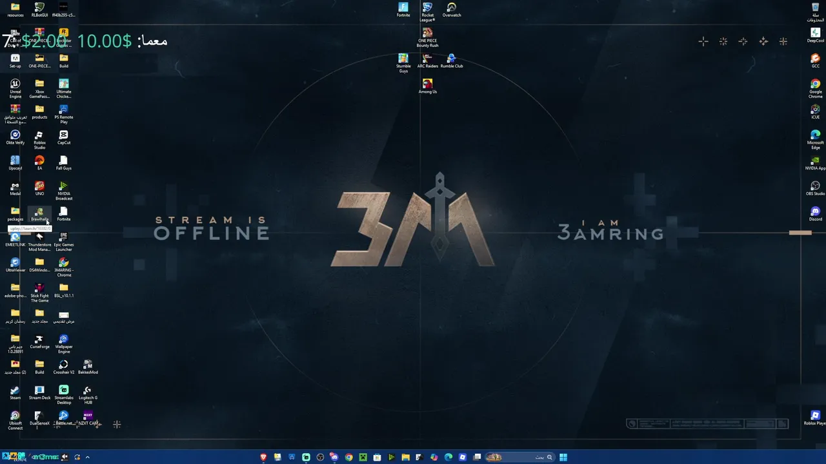Open Stumble Guys desktop icon
The image size is (826, 464).
(x=403, y=63)
